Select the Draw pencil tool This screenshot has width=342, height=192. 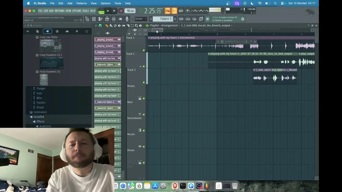(x=107, y=26)
